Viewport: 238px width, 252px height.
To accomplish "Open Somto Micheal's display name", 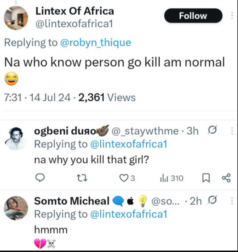I will [72, 201].
